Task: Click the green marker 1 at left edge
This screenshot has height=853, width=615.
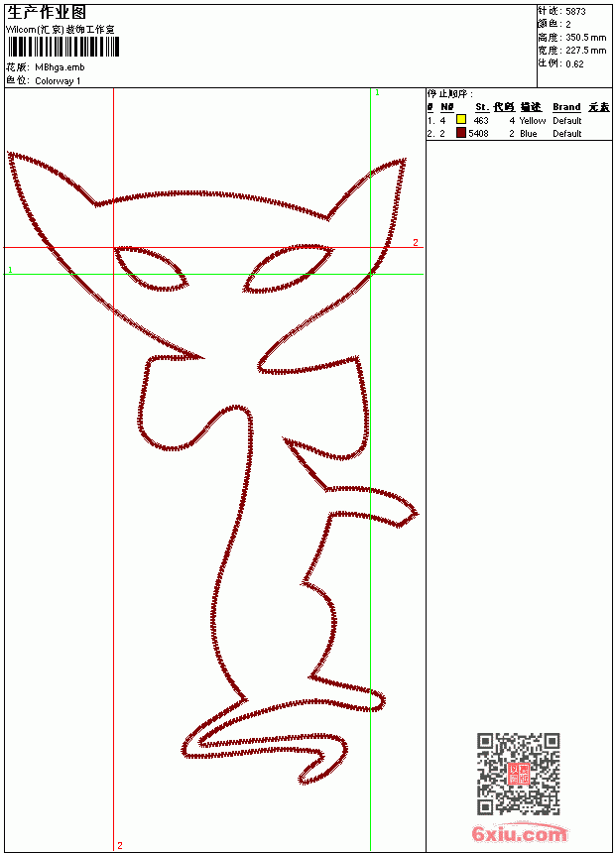Action: click(10, 270)
